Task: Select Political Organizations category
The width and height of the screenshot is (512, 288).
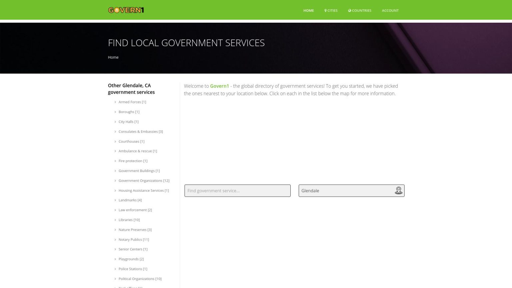Action: [x=140, y=279]
